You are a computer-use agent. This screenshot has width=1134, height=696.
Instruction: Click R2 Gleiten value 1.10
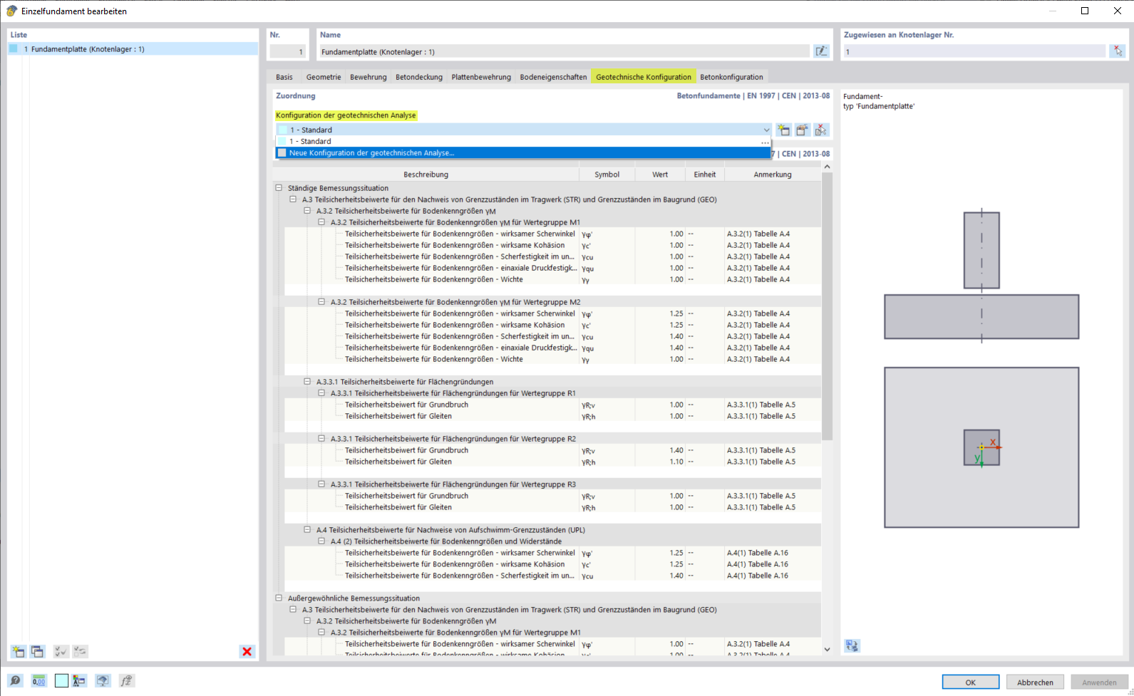click(676, 462)
